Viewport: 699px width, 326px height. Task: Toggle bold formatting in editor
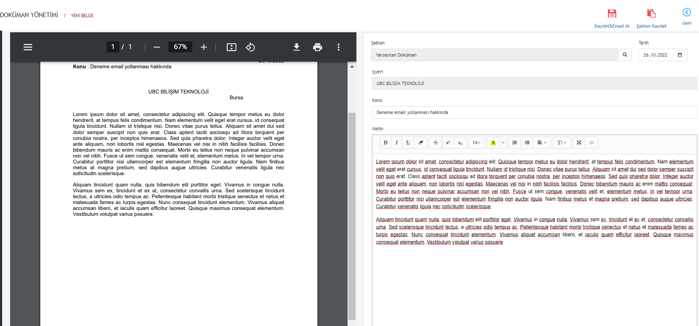[x=385, y=143]
